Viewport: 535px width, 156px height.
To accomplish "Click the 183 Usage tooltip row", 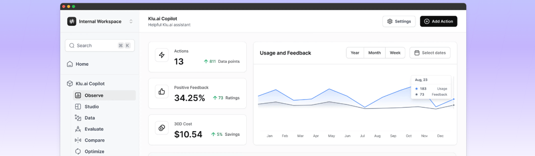I will pyautogui.click(x=431, y=89).
